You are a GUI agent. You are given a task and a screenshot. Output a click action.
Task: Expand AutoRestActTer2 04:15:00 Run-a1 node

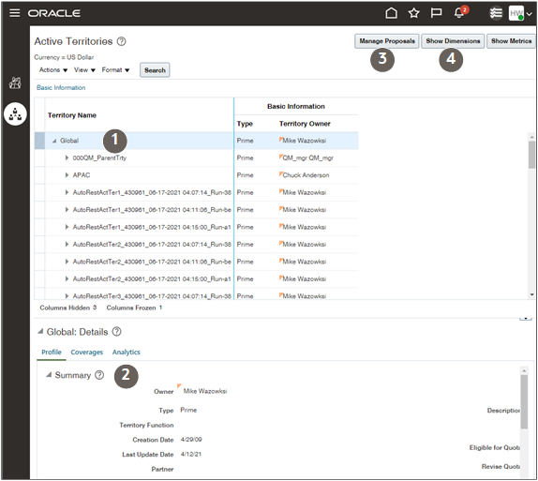point(67,278)
